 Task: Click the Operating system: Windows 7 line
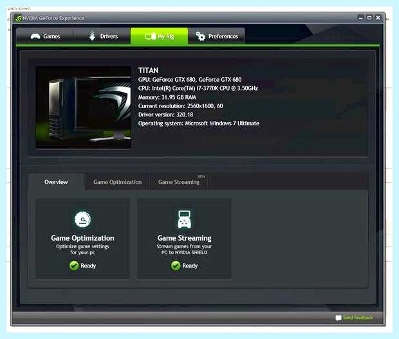tap(199, 124)
